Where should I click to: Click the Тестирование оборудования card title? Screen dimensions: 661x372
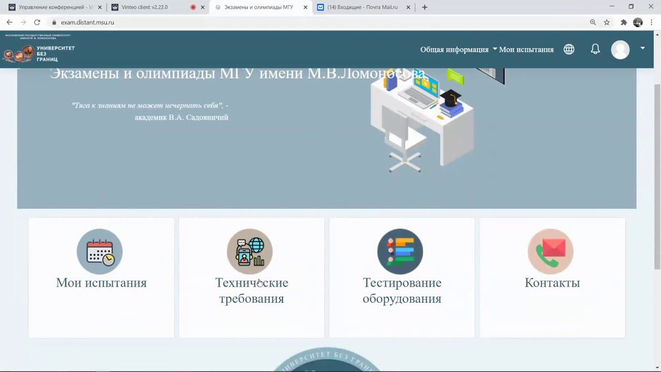pyautogui.click(x=402, y=290)
